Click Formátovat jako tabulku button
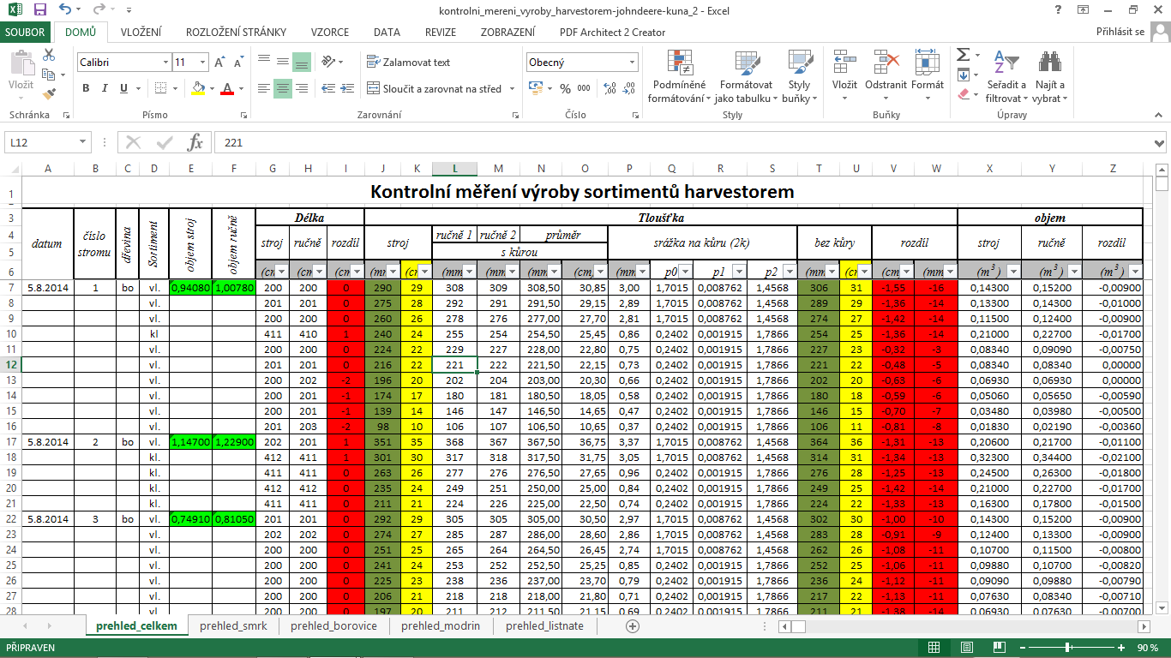This screenshot has height=658, width=1171. 746,75
